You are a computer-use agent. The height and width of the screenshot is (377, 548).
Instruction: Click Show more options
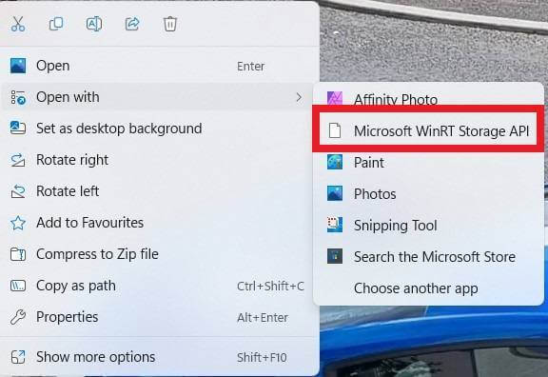(x=160, y=357)
